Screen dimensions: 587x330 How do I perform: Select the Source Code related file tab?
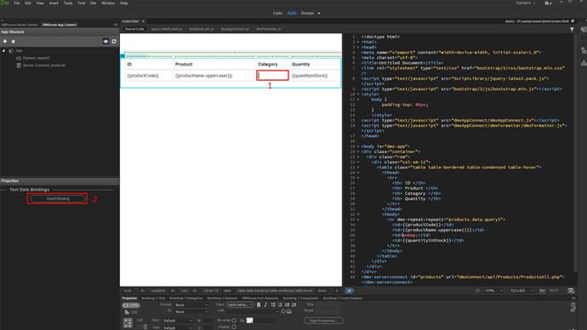click(134, 29)
